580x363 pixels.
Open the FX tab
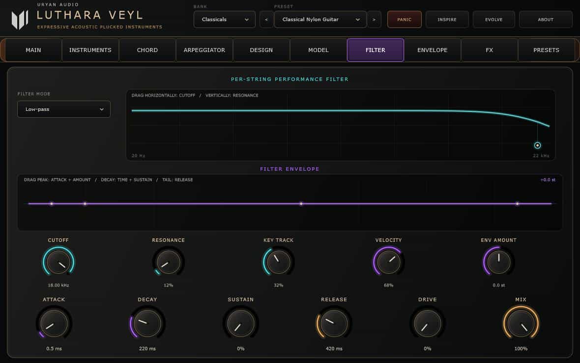click(x=490, y=50)
